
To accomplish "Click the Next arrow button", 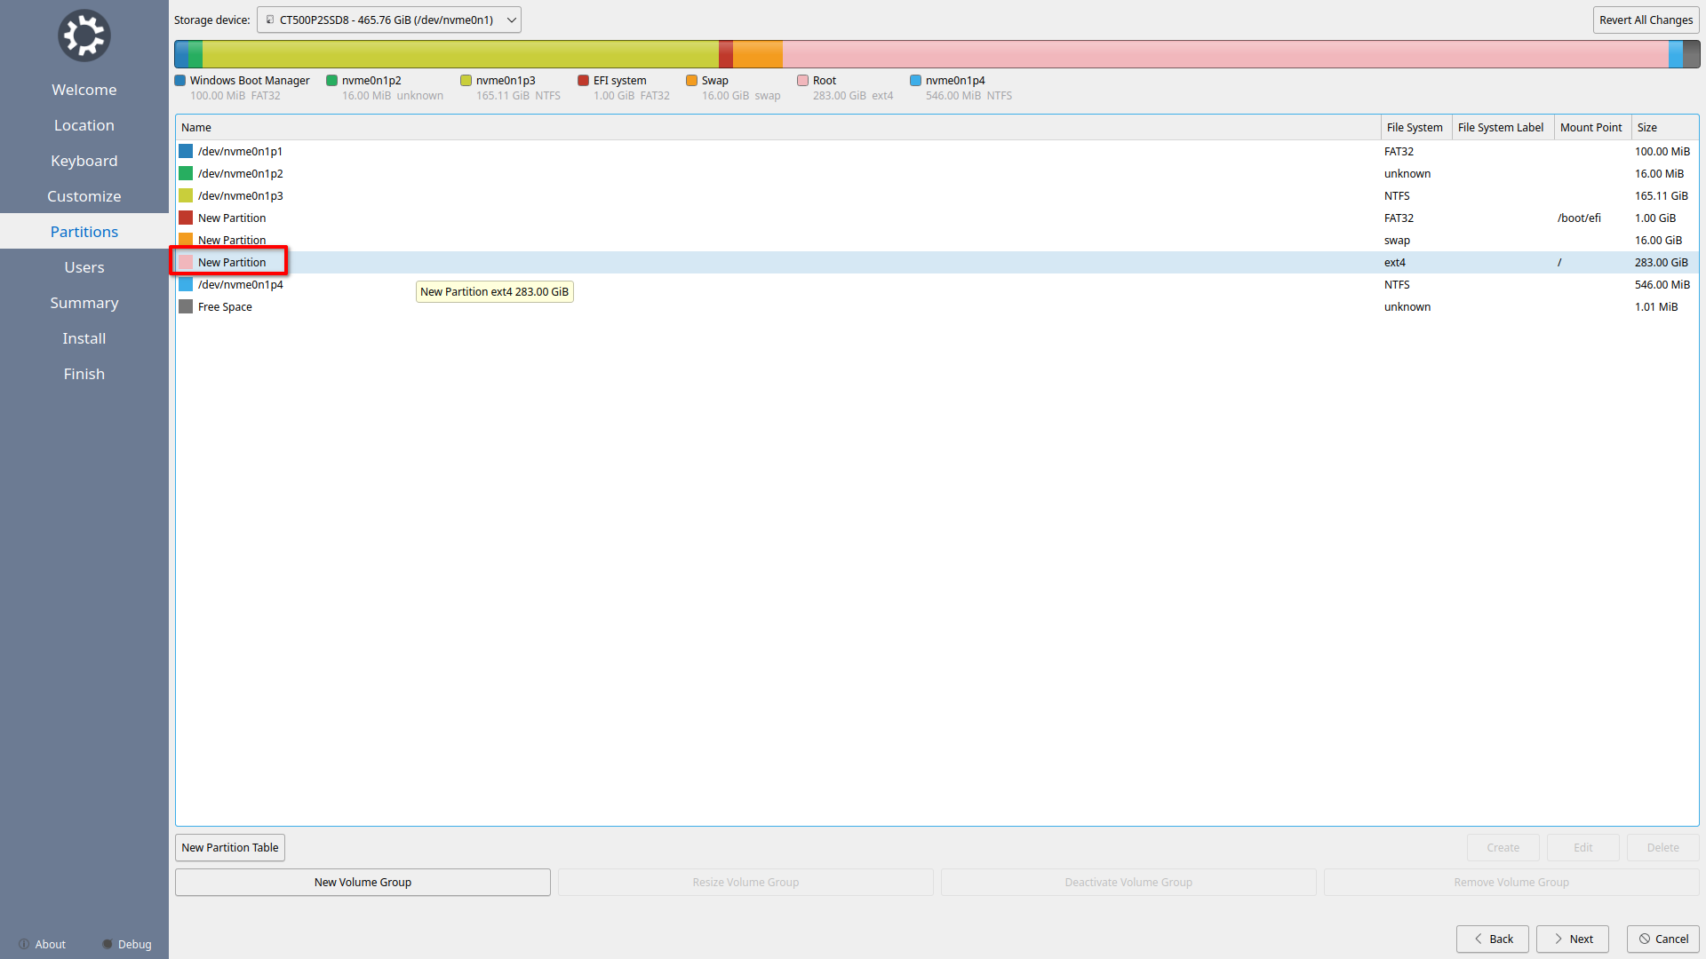I will tap(1572, 939).
